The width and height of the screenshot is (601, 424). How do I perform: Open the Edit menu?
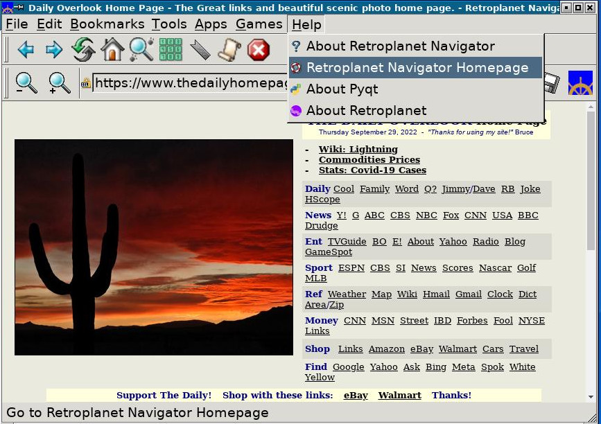coord(49,24)
